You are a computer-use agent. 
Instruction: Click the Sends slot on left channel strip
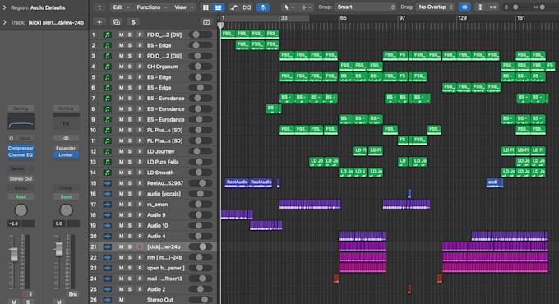point(17,168)
